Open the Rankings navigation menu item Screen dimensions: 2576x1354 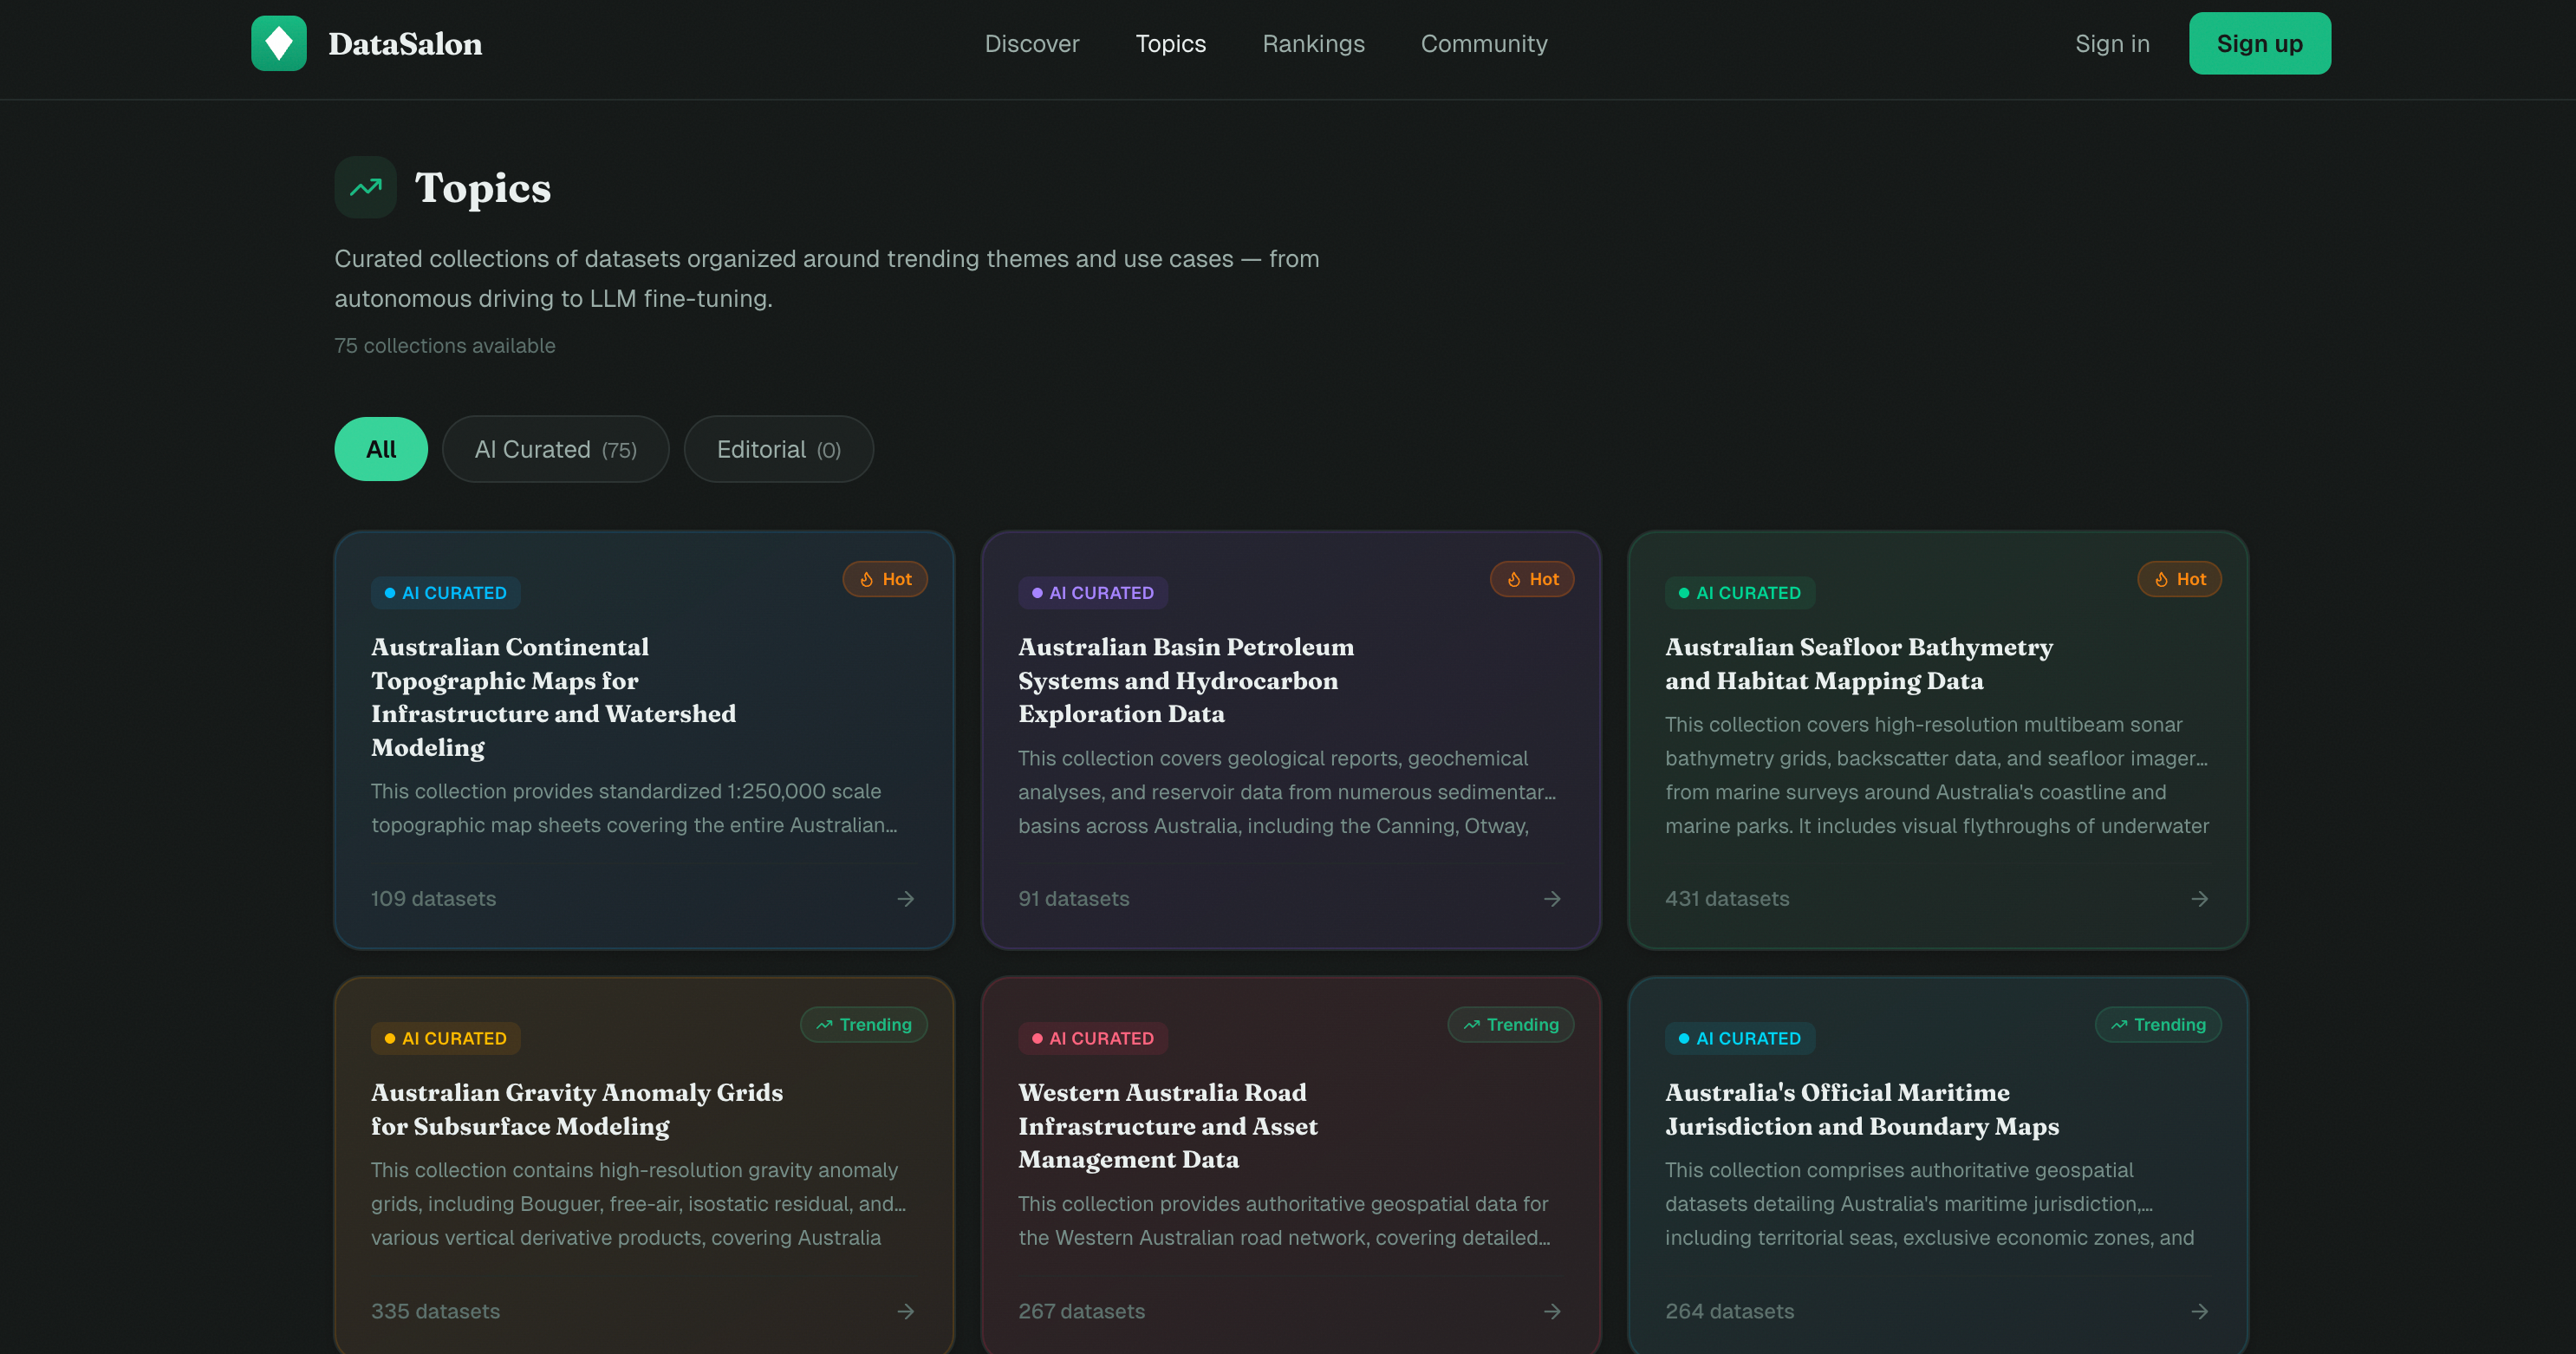[x=1313, y=43]
